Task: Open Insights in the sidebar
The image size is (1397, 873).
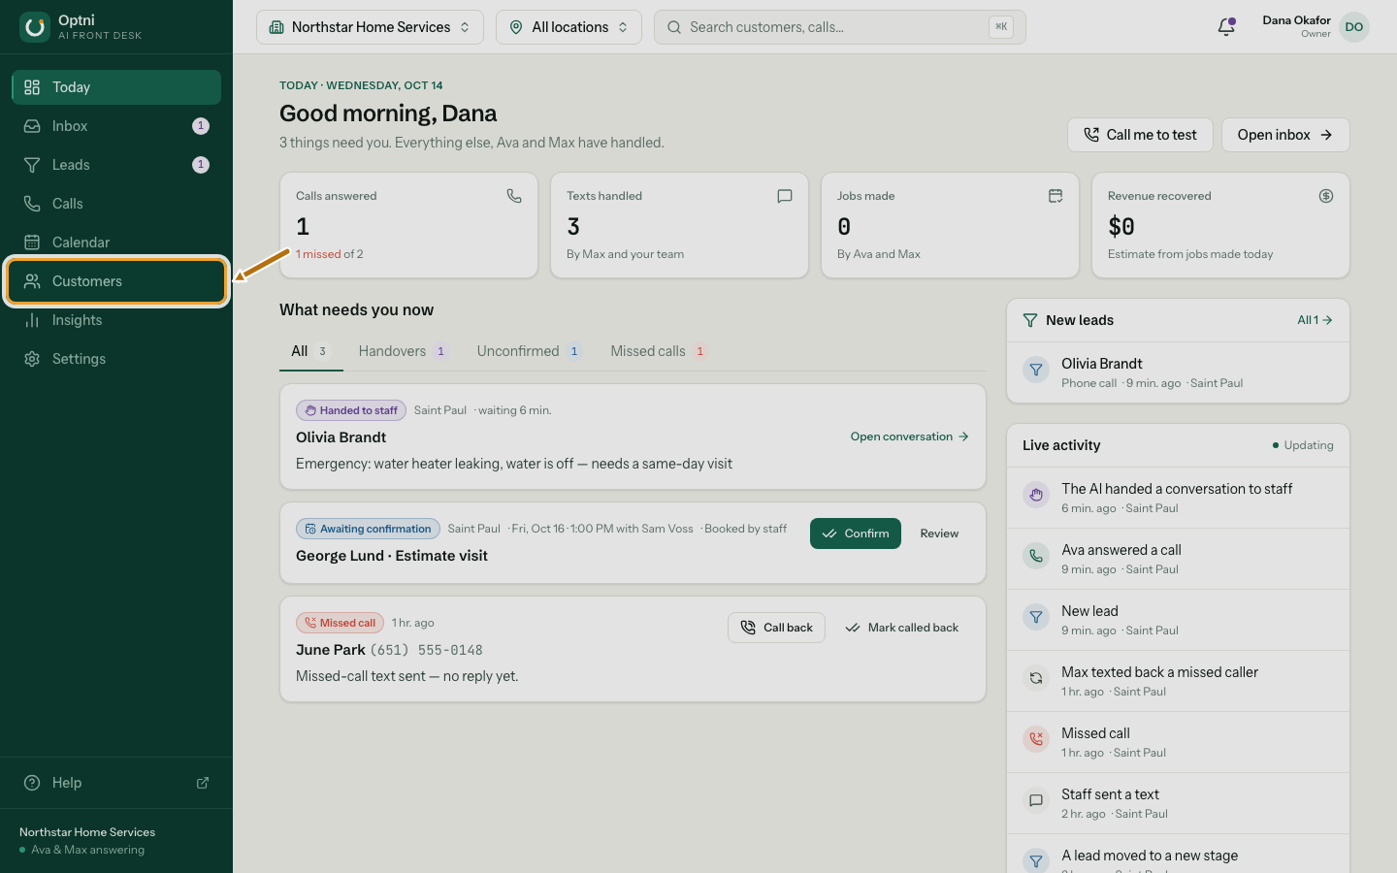Action: tap(116, 320)
